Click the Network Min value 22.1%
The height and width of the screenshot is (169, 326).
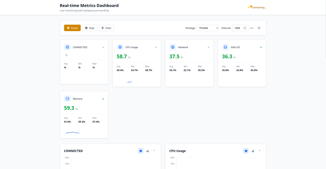[187, 70]
